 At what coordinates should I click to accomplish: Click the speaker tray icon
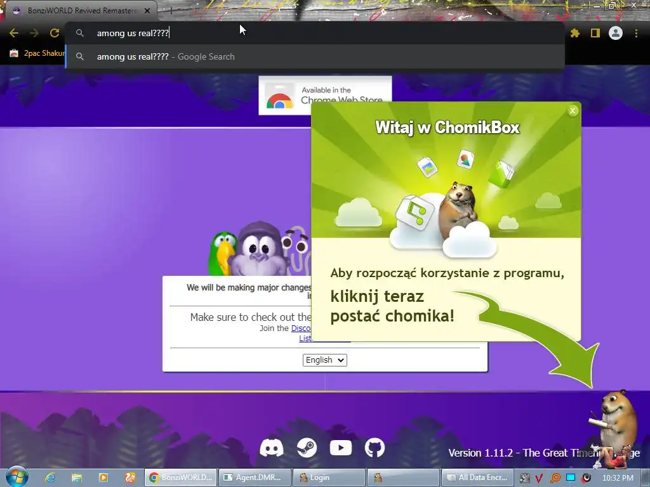click(x=586, y=478)
